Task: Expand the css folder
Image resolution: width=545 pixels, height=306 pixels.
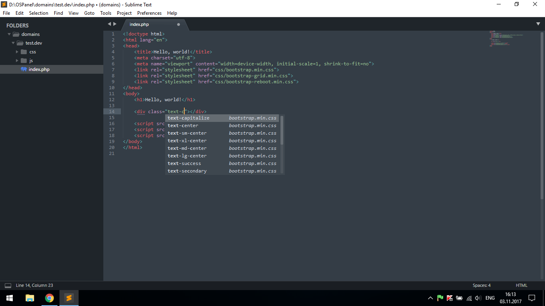Action: coord(17,52)
